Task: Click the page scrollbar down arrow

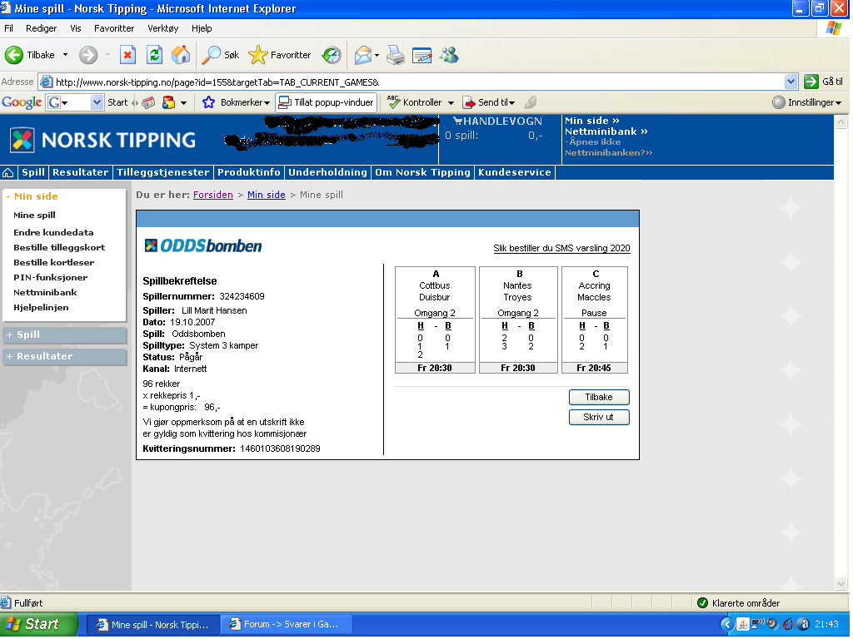Action: coord(841,584)
